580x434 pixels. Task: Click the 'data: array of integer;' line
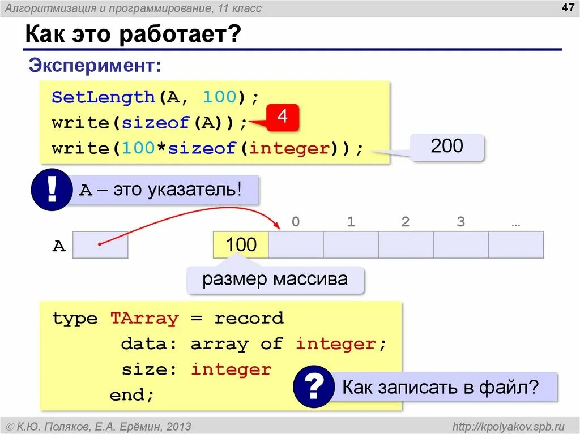(x=254, y=344)
